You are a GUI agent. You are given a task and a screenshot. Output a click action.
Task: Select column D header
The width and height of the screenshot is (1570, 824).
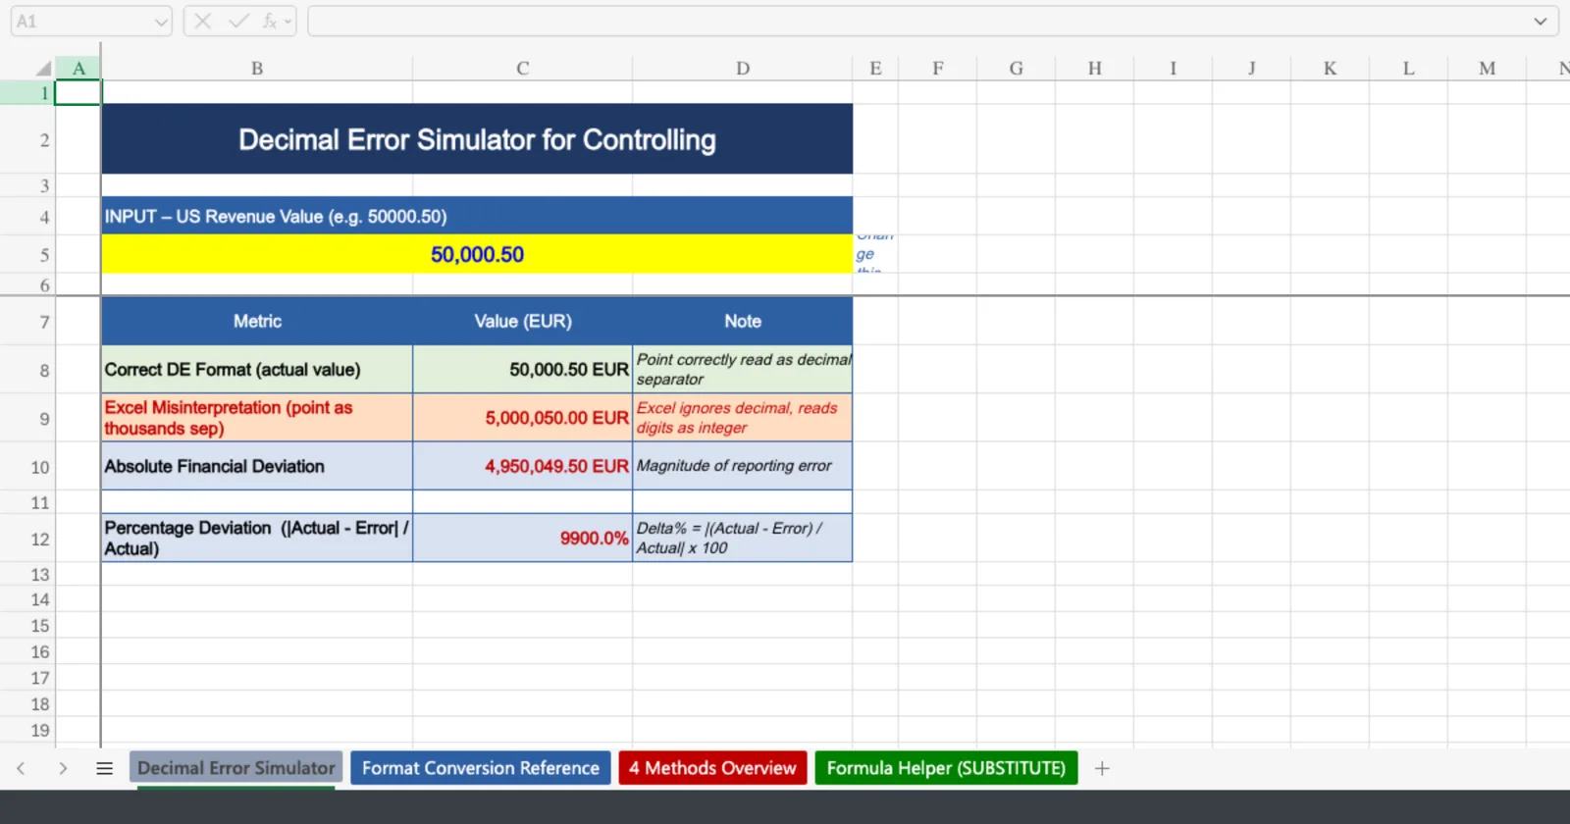coord(743,68)
